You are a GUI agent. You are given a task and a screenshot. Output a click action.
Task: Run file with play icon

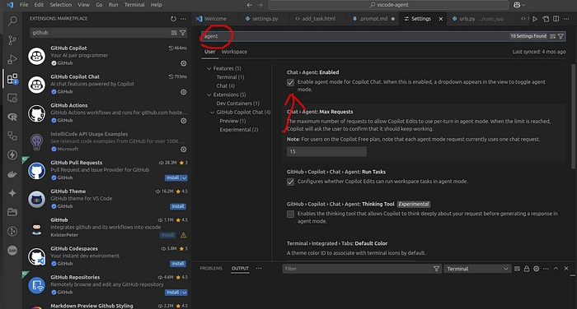(535, 19)
